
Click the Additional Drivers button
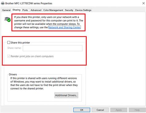(x=66, y=95)
